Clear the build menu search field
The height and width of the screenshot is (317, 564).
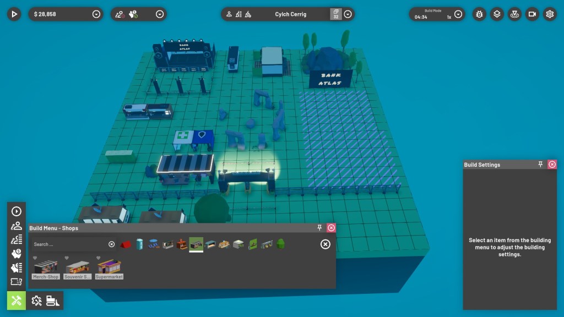[x=111, y=244]
